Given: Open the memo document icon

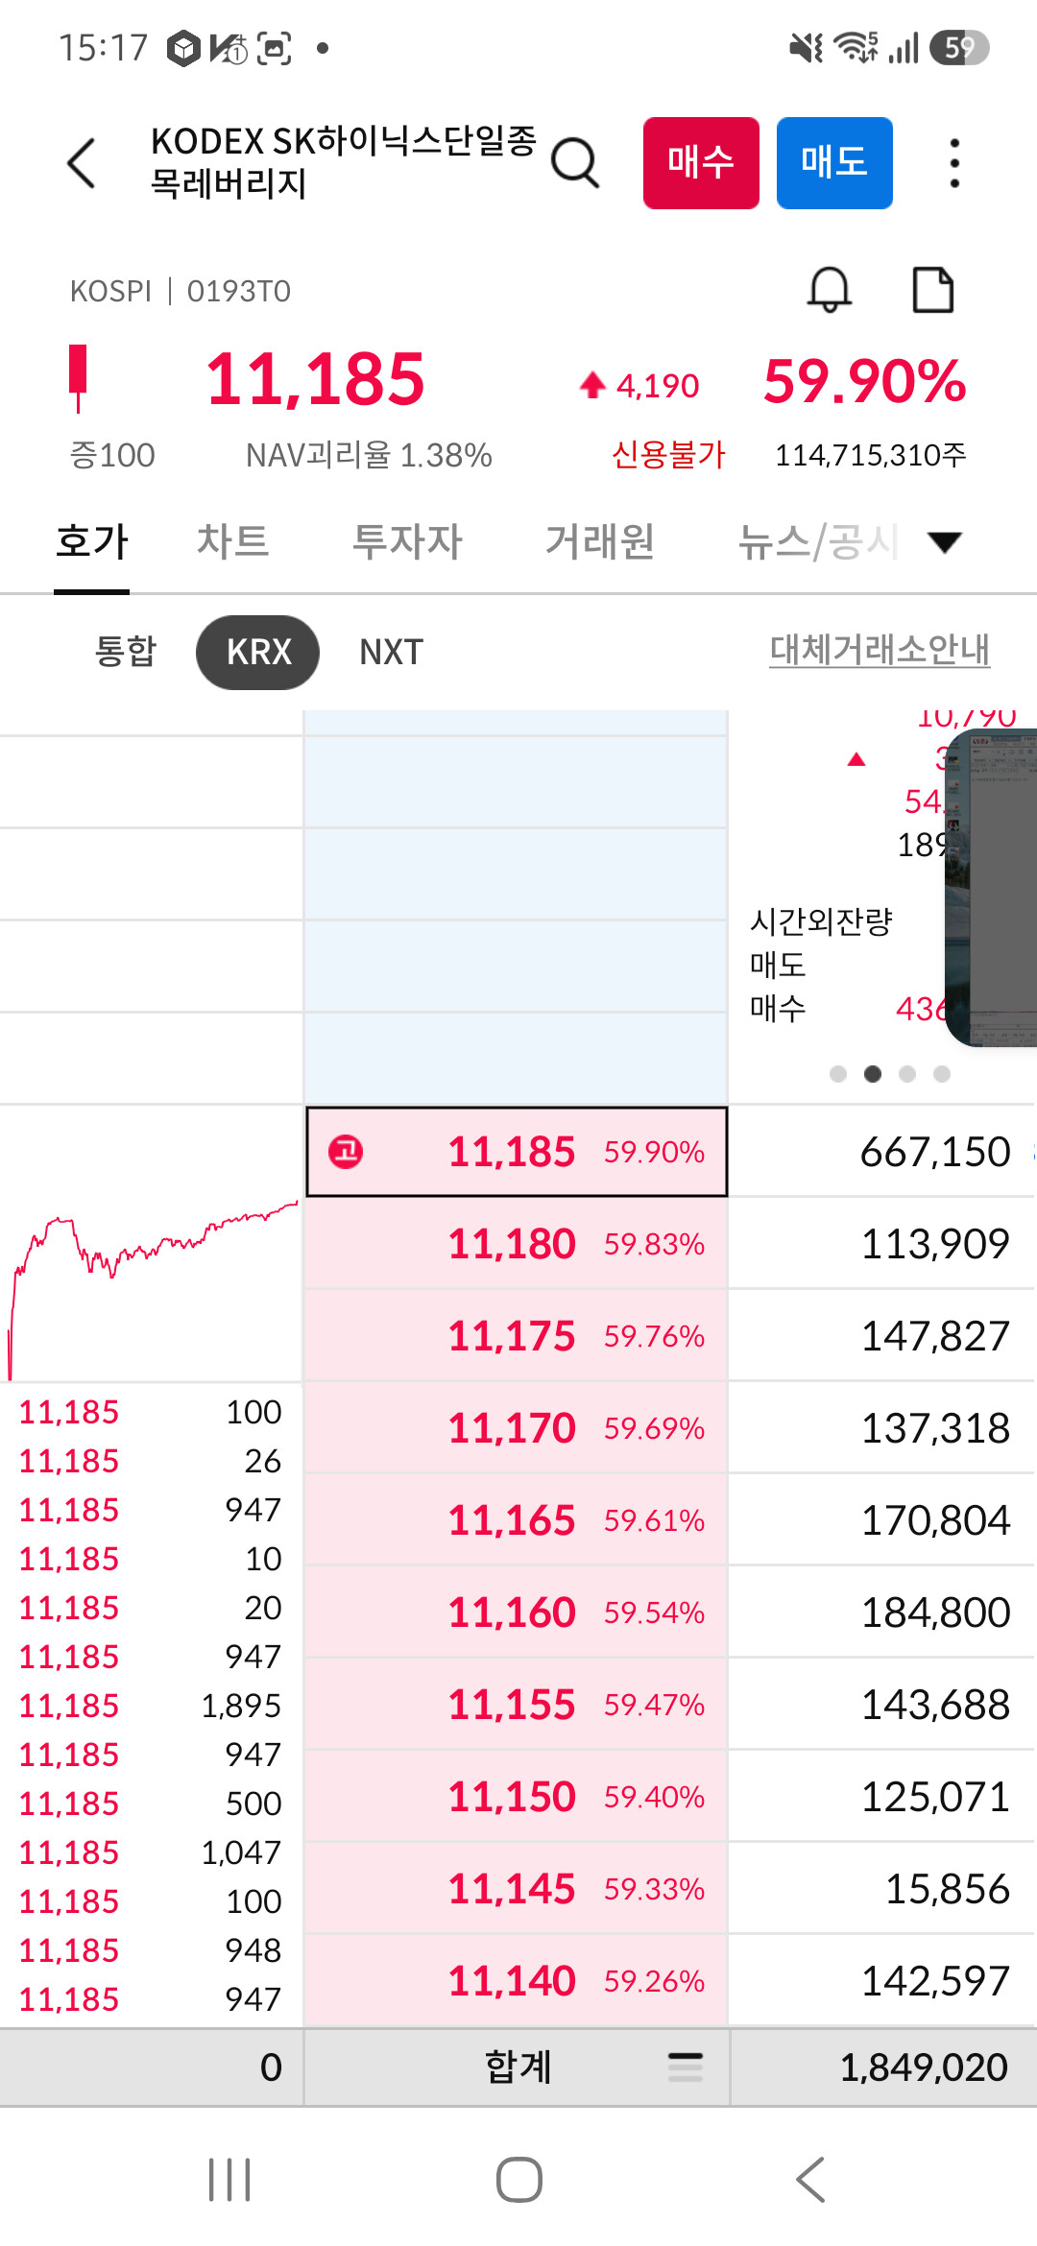Looking at the screenshot, I should pyautogui.click(x=932, y=290).
